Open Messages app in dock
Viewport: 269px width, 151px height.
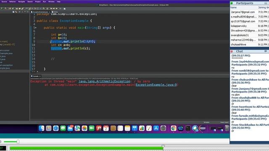63,128
